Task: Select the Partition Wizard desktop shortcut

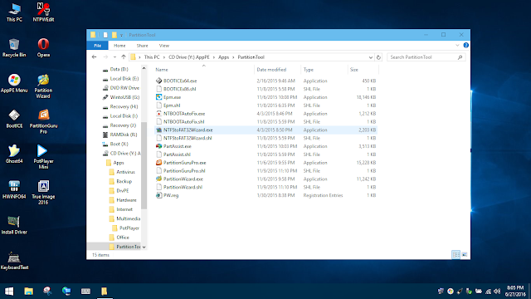Action: coord(43,86)
